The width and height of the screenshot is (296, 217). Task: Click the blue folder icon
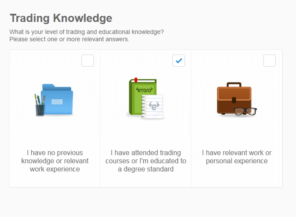click(x=57, y=99)
